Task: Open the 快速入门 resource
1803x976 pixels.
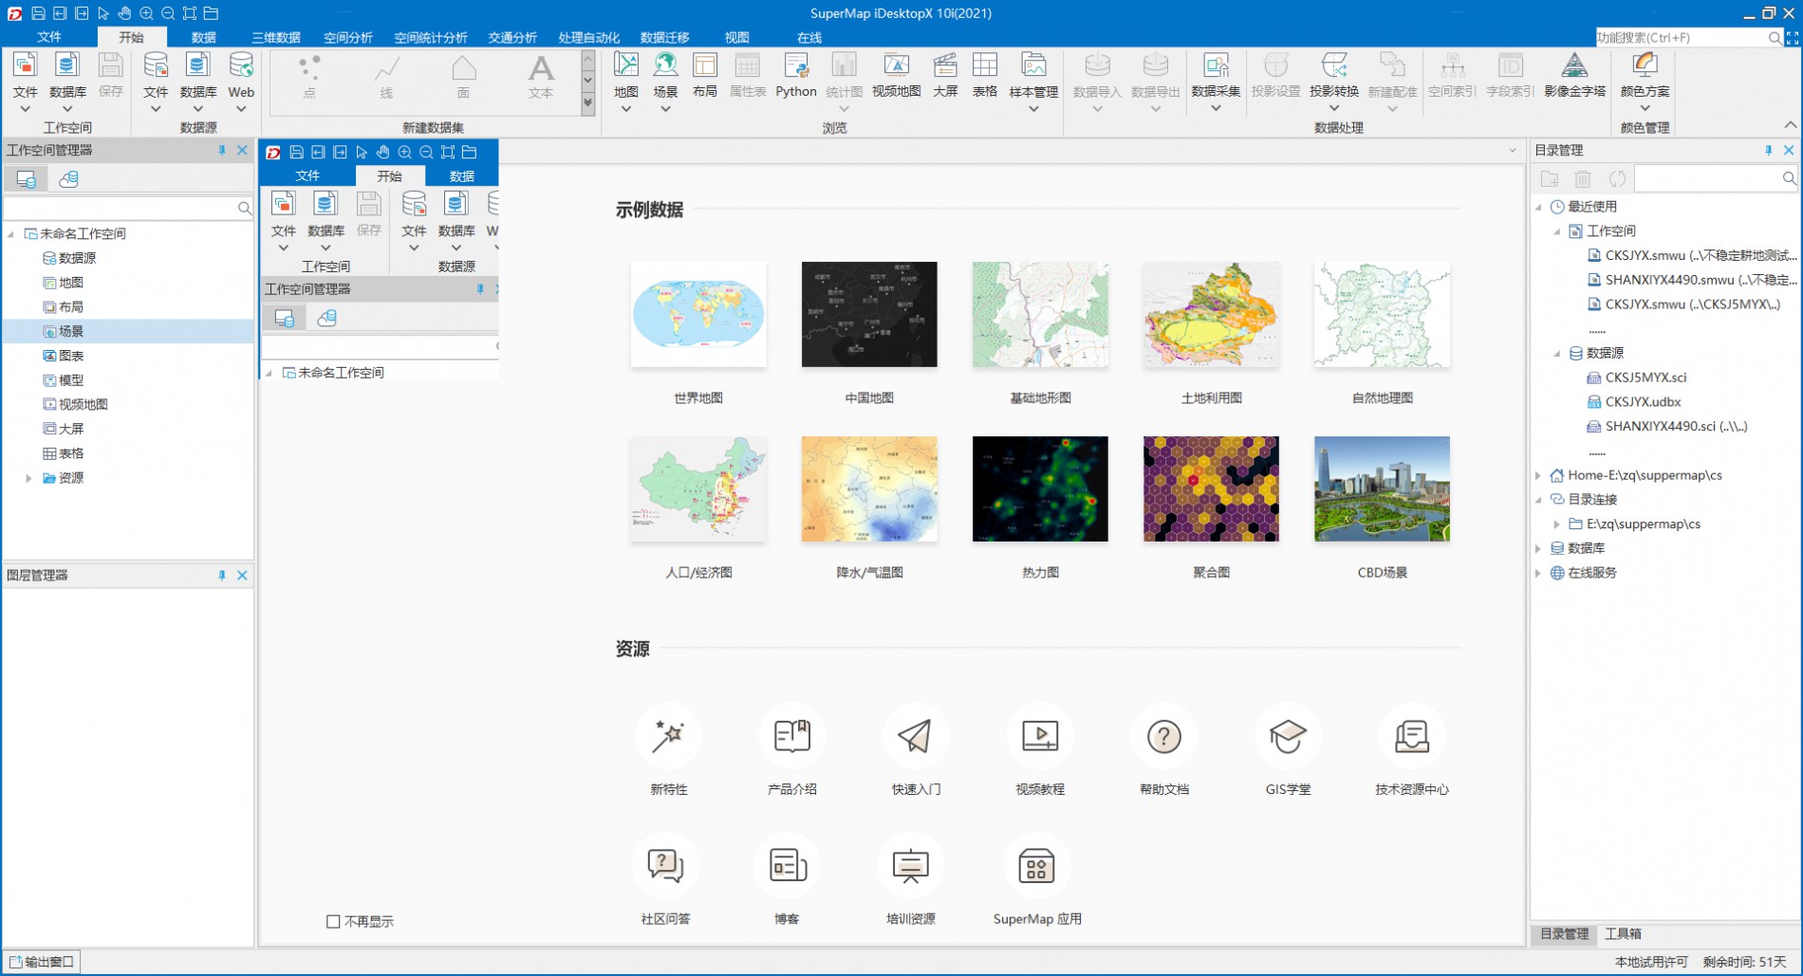Action: pyautogui.click(x=916, y=736)
